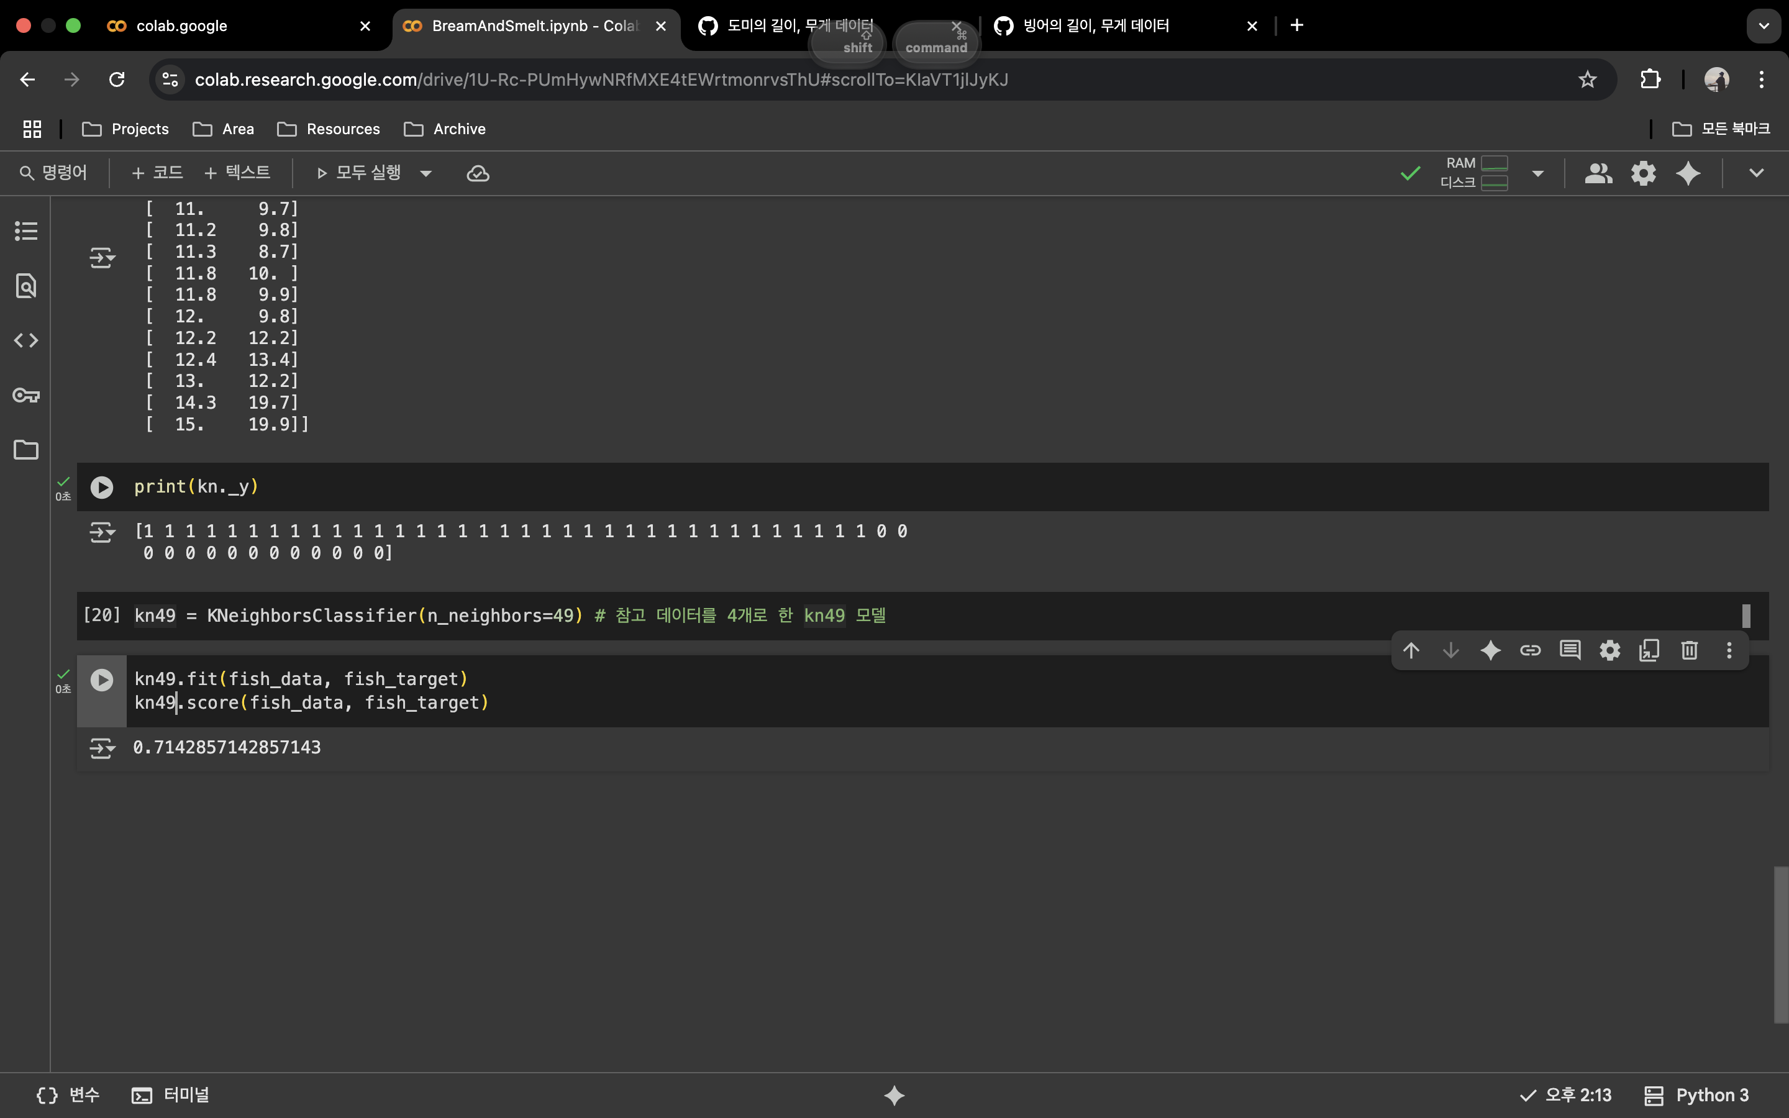Open the code snippets sidebar icon

26,340
